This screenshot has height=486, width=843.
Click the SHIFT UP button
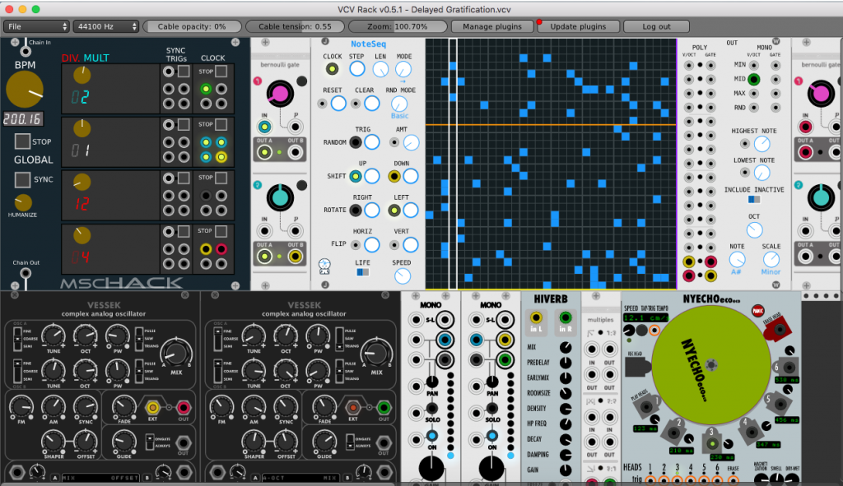[x=371, y=176]
